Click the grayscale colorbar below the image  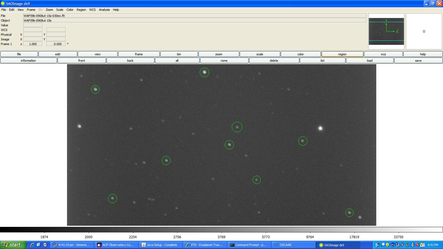tap(221, 230)
